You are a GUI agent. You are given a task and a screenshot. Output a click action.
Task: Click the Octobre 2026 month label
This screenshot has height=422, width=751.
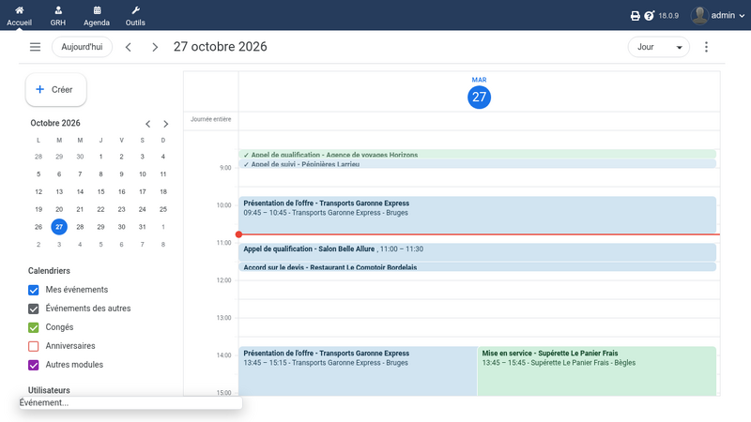pos(55,123)
